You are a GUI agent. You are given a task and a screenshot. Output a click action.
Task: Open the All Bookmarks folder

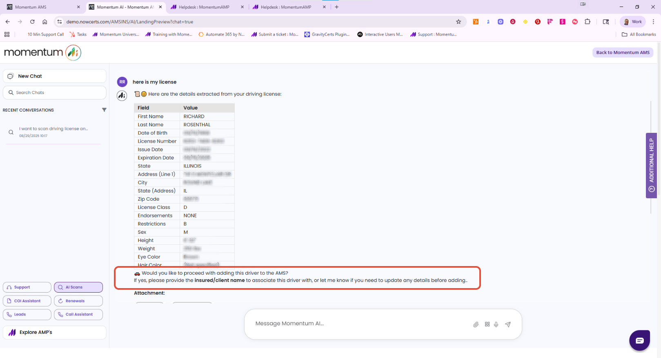(639, 34)
